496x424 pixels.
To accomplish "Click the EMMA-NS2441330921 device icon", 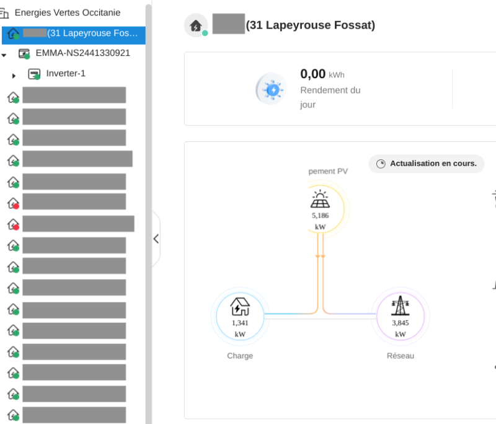I will (24, 53).
